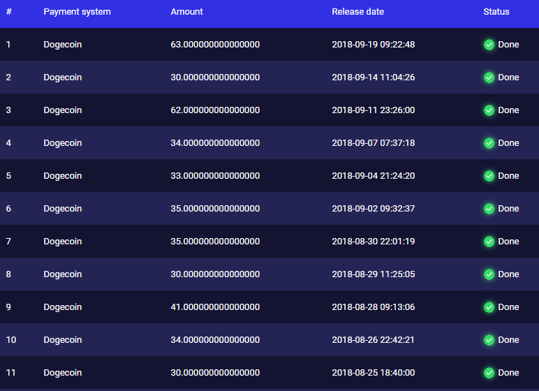Screen dimensions: 539x391
Task: Click the Payment system column header
Action: [x=77, y=12]
